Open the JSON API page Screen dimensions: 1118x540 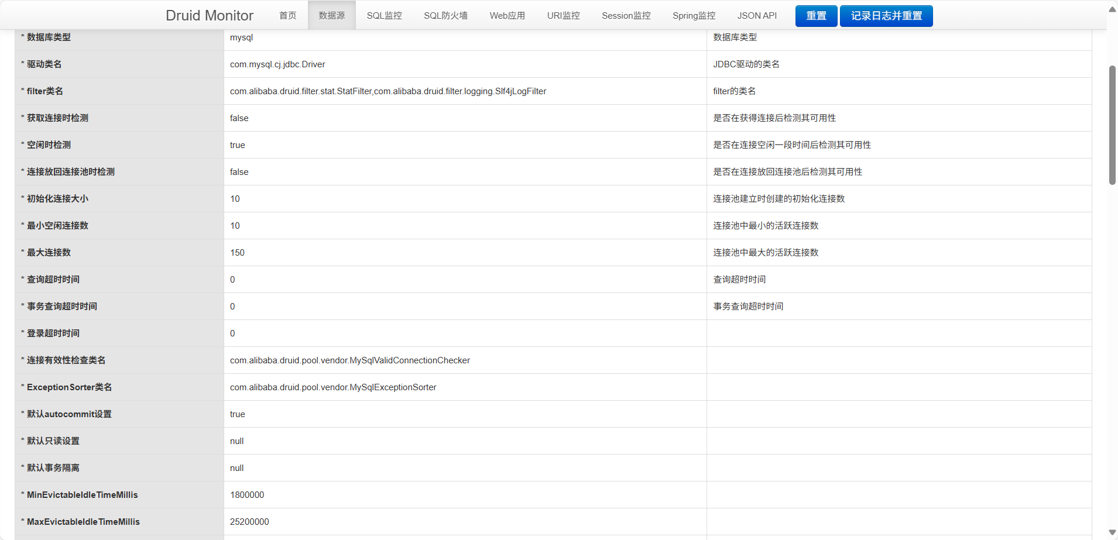click(757, 16)
